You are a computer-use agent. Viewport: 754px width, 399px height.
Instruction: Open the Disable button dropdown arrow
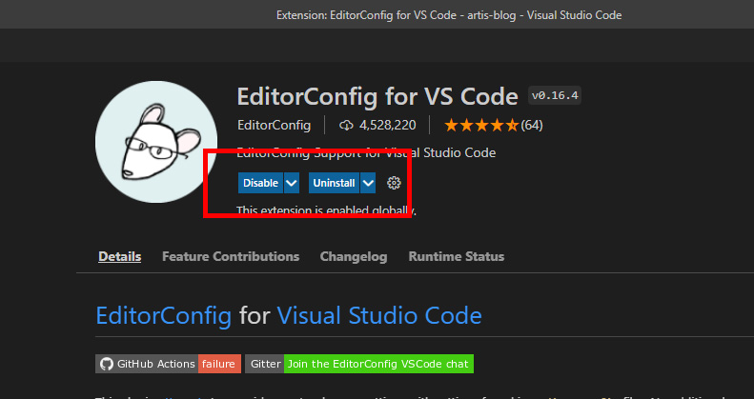pos(292,183)
